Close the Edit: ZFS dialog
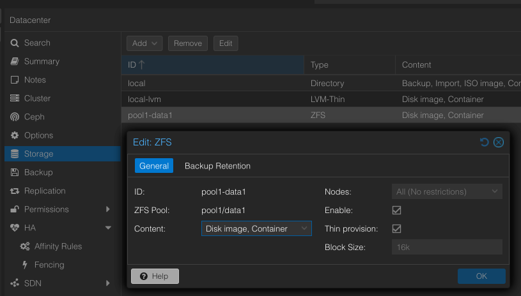The image size is (521, 296). tap(499, 142)
